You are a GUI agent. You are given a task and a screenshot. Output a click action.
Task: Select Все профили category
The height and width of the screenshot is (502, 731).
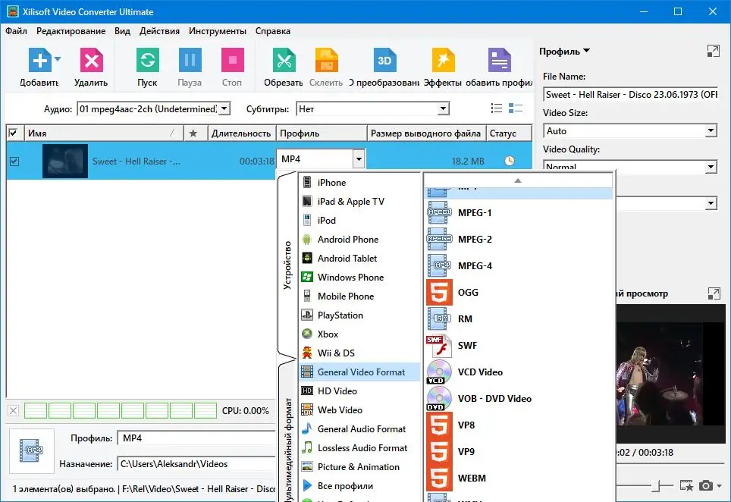[x=359, y=486]
